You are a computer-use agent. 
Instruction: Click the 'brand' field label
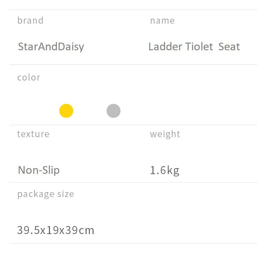click(x=30, y=21)
